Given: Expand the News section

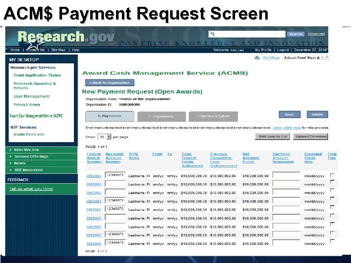Looking at the screenshot, I should tap(41, 163).
